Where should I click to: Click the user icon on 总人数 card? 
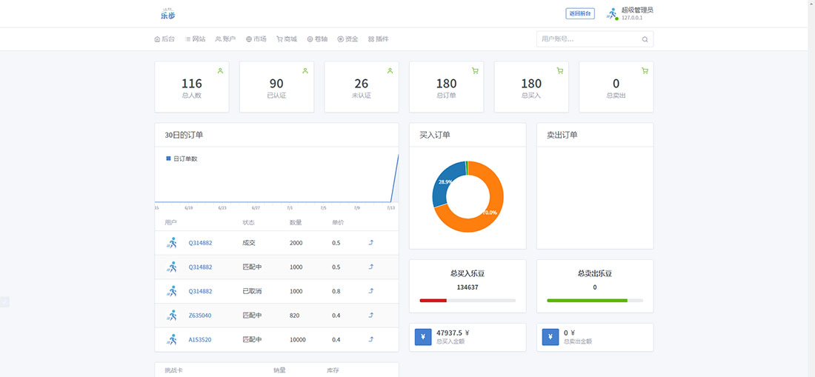(220, 71)
